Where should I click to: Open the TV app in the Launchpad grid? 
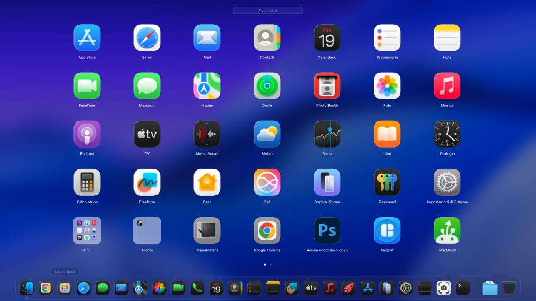coord(147,134)
